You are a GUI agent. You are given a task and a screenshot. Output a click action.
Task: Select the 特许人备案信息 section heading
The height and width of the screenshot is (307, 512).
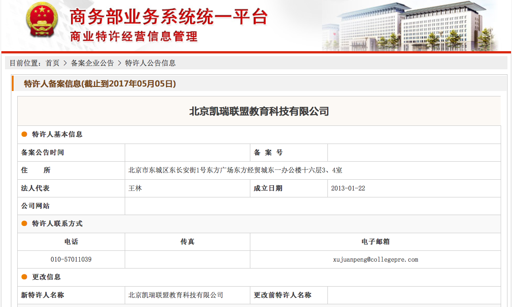point(100,84)
